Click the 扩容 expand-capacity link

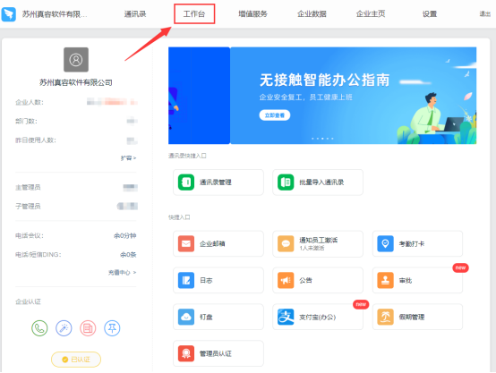(128, 157)
